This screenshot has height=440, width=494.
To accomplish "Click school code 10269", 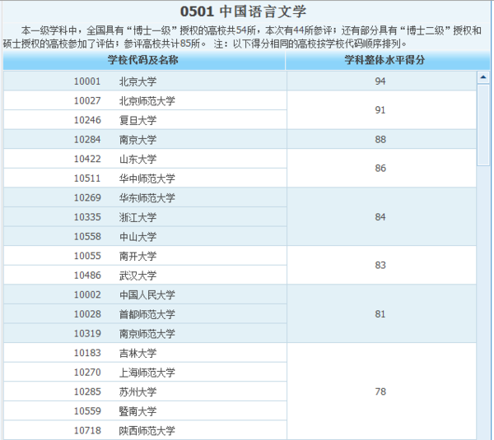I will (87, 197).
